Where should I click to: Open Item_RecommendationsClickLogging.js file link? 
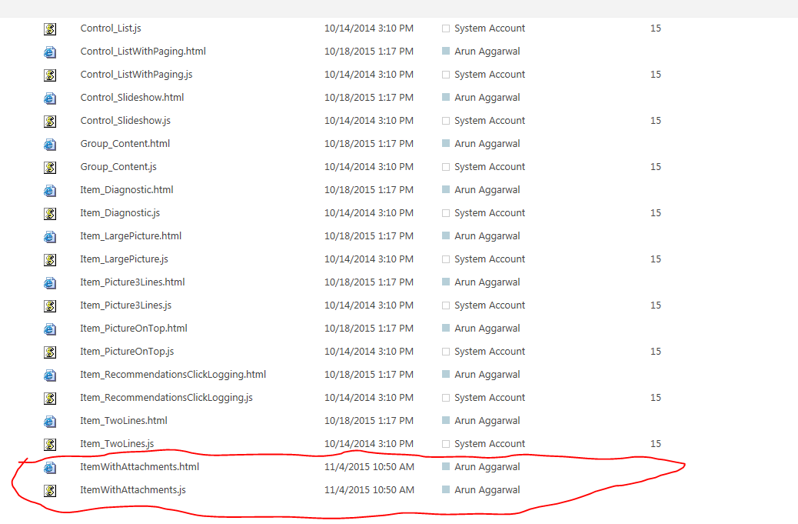click(166, 398)
